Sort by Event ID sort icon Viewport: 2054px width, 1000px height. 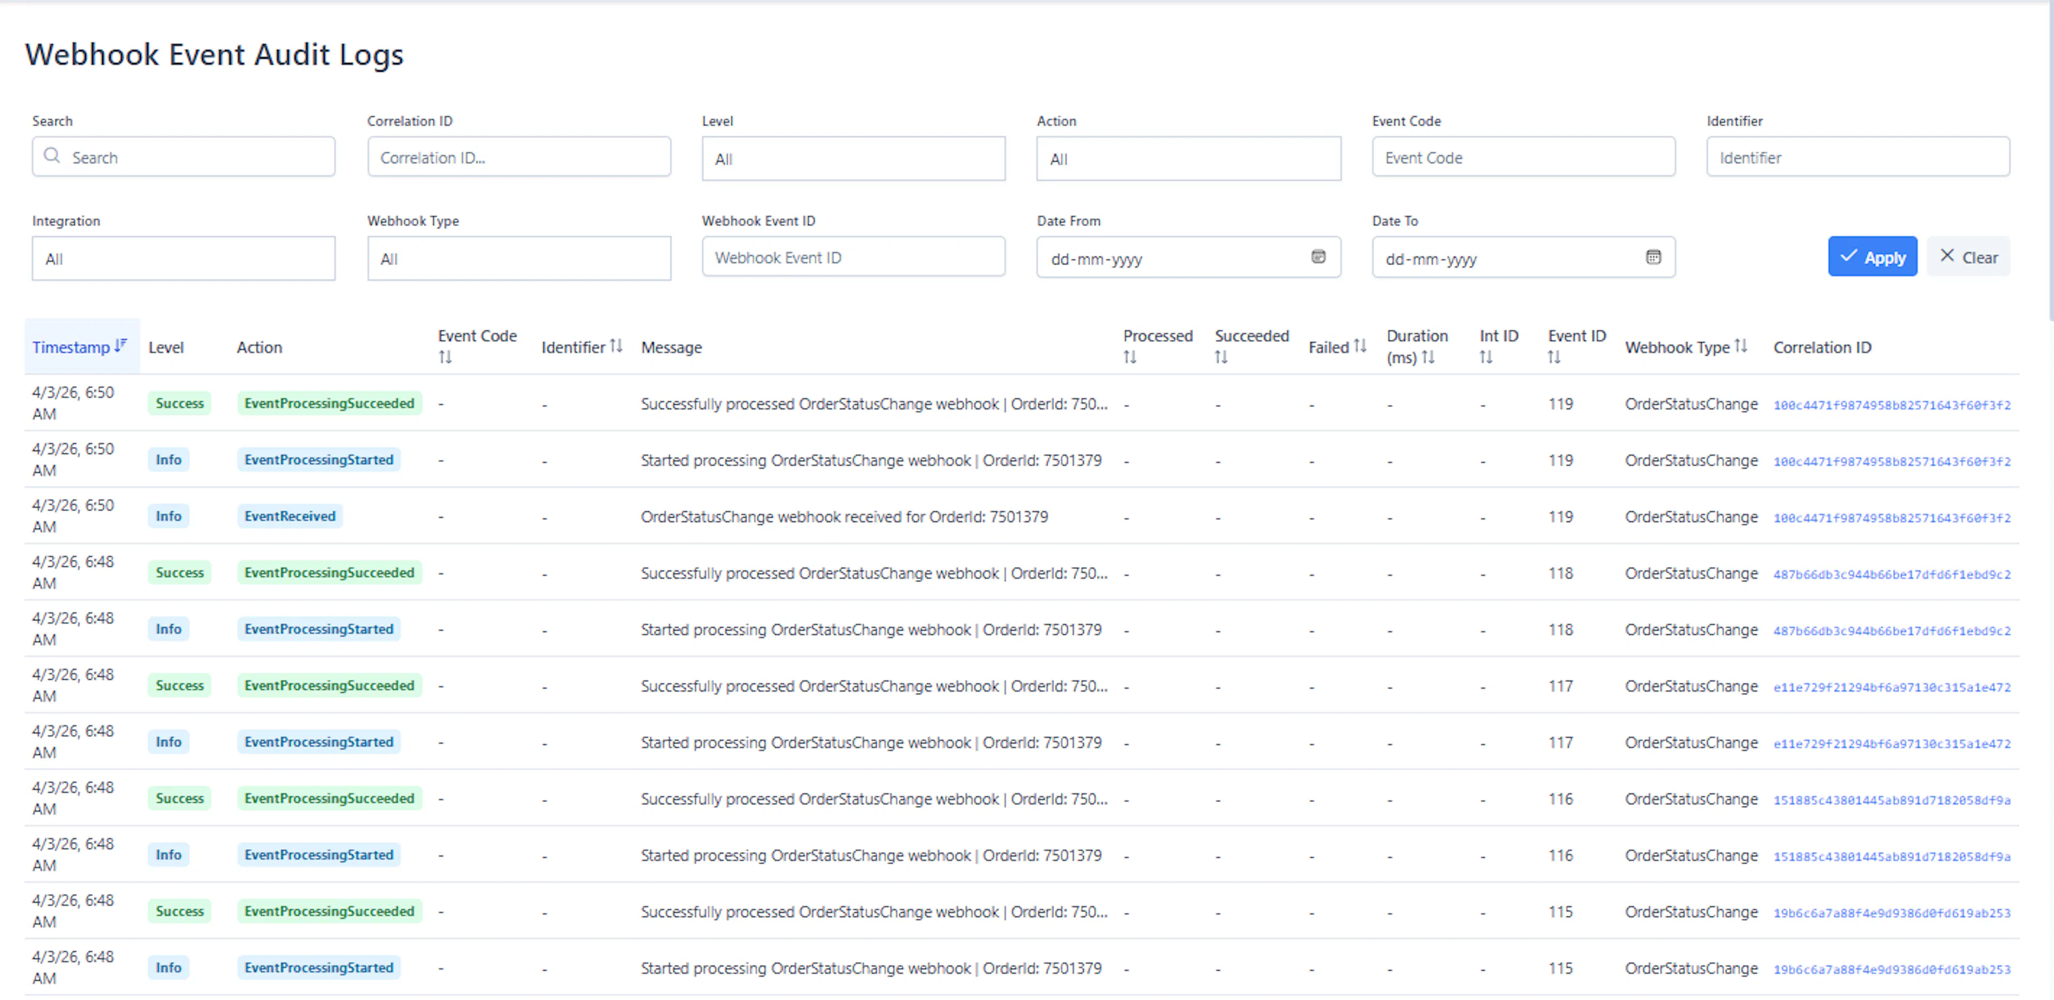point(1554,357)
